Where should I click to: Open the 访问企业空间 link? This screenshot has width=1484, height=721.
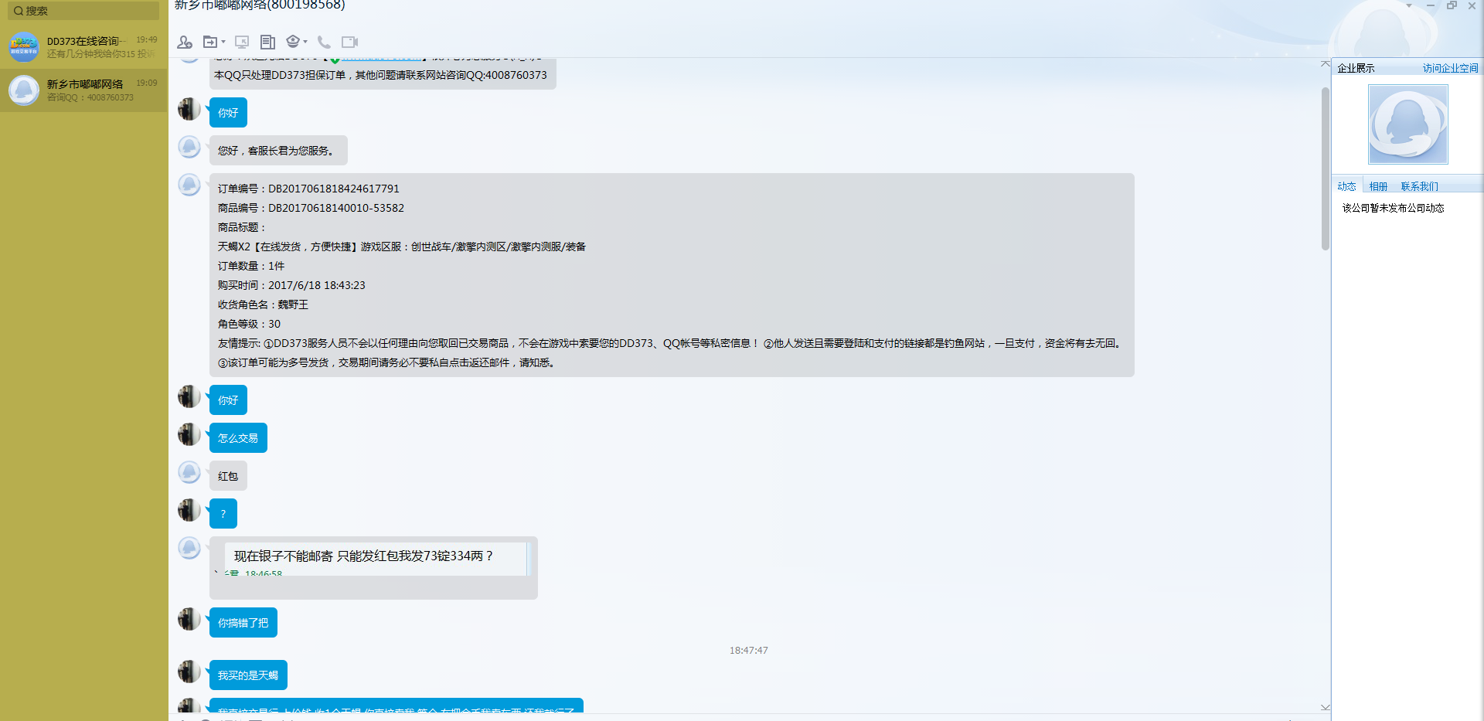point(1450,68)
